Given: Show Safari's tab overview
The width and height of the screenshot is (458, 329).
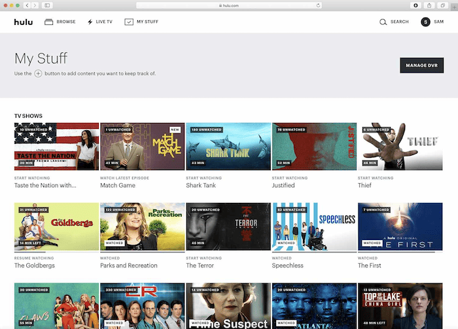Looking at the screenshot, I should pos(443,5).
